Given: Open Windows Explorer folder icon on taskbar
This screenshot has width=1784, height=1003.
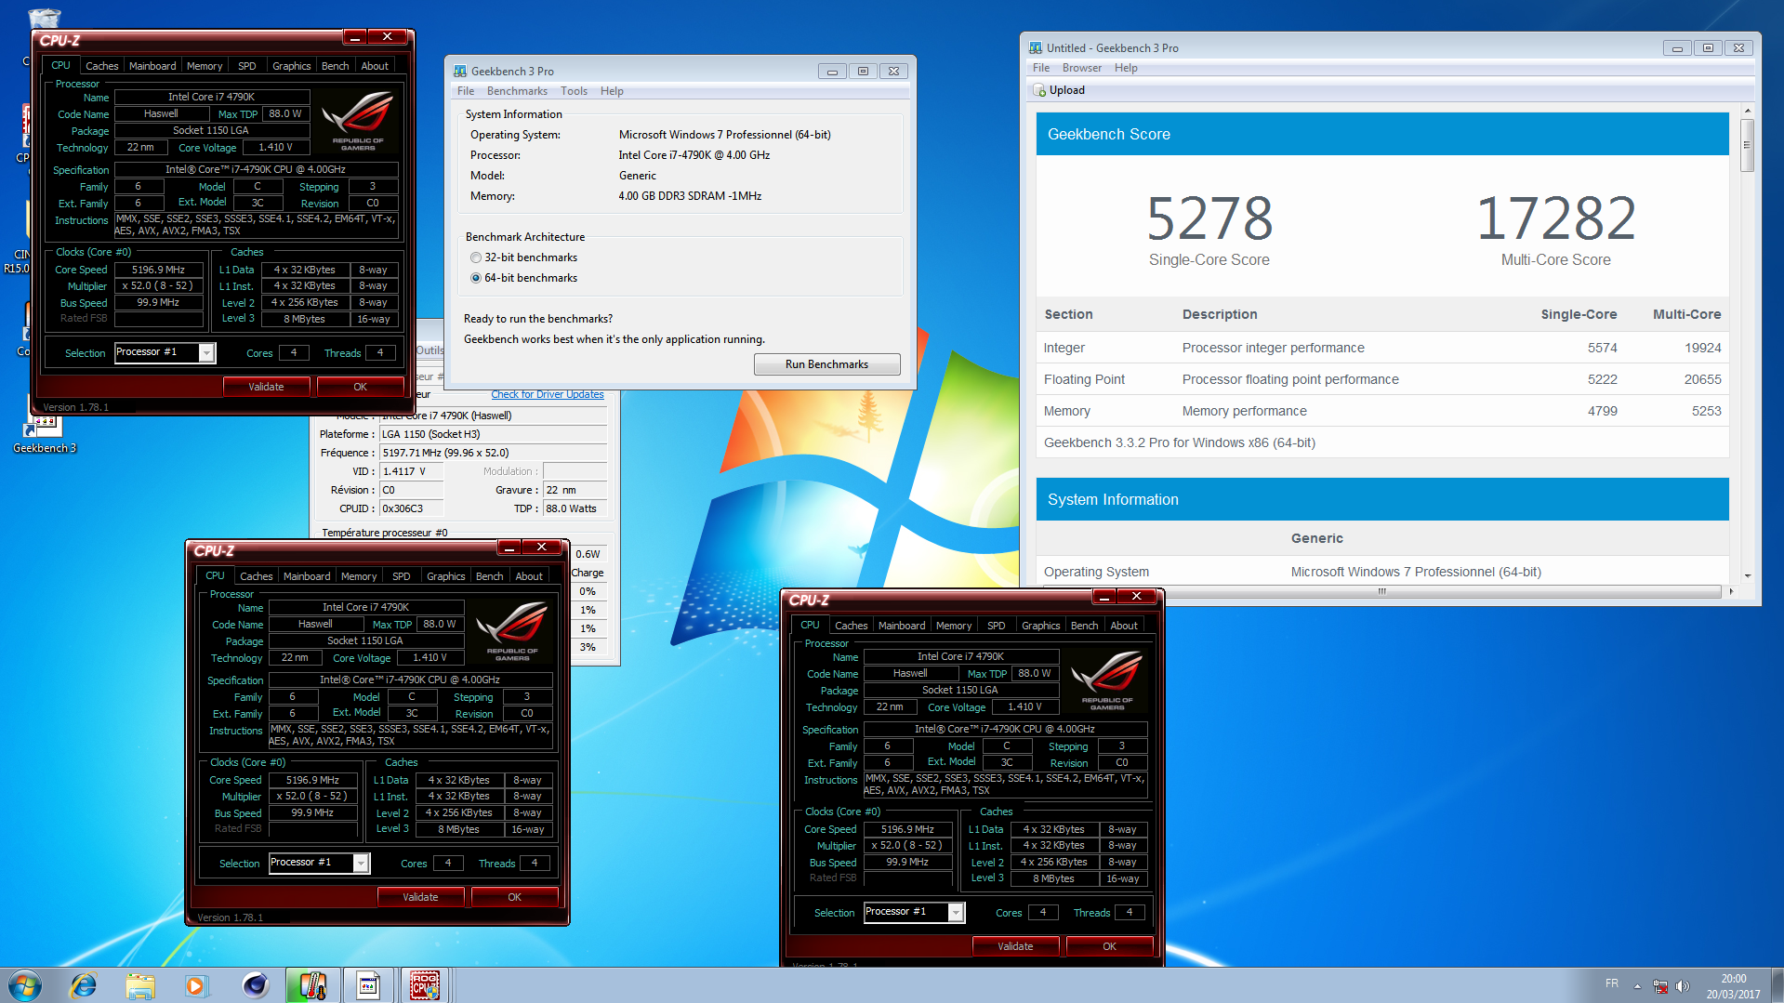Looking at the screenshot, I should coord(140,985).
